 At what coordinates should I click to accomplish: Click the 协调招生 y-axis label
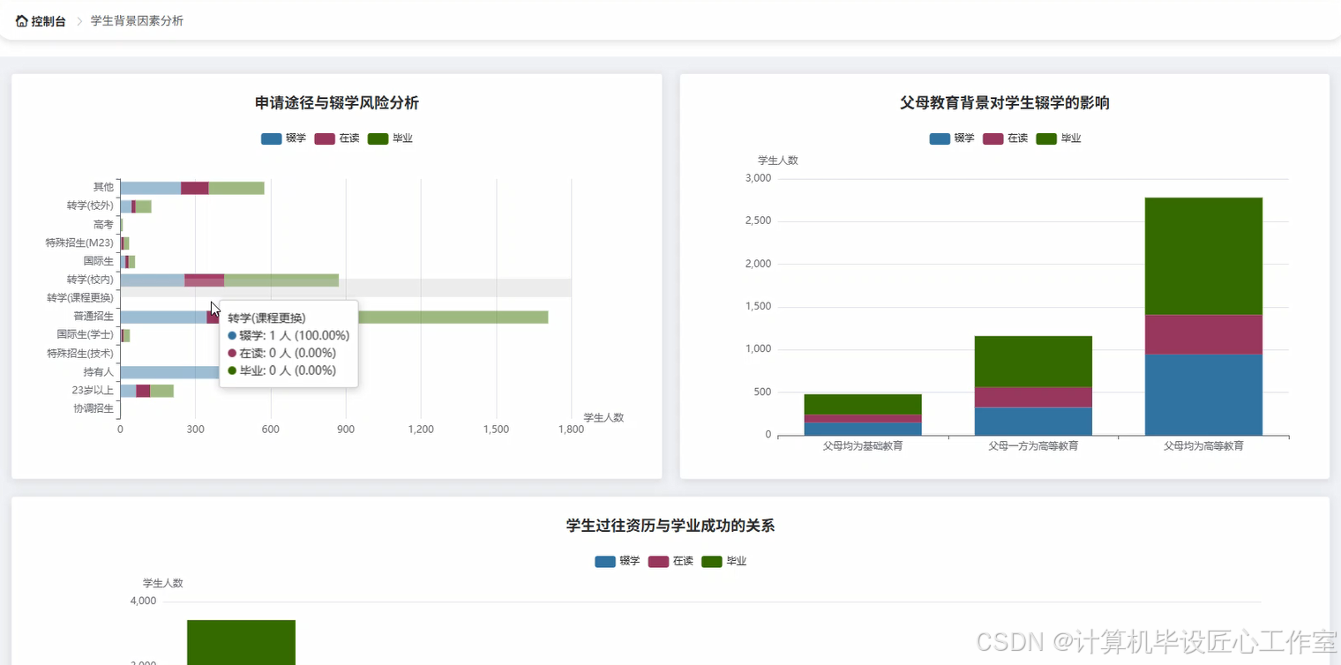click(93, 408)
